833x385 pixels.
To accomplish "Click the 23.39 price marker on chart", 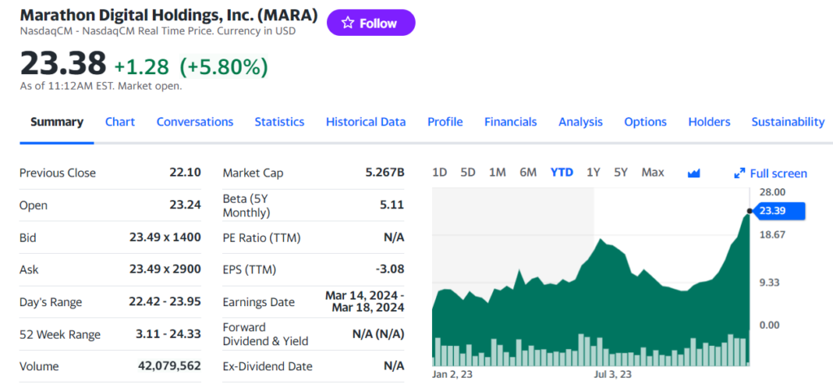I will [x=779, y=211].
